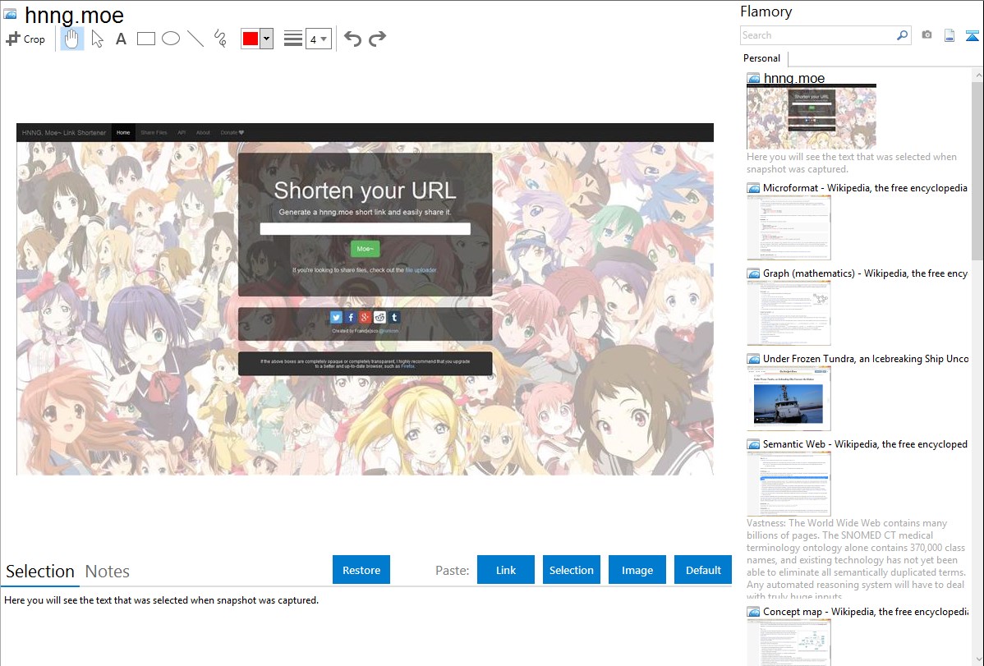984x666 pixels.
Task: Select the rectangle shape tool
Action: 145,39
